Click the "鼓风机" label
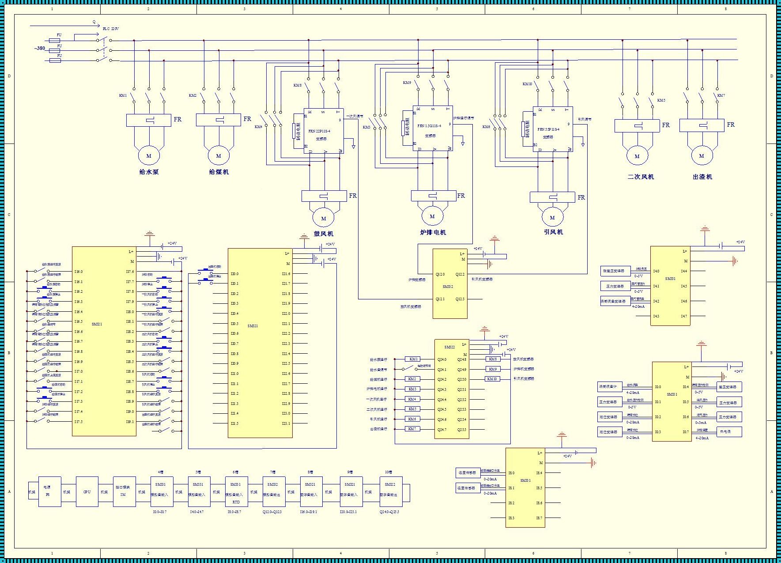The width and height of the screenshot is (781, 563). coord(324,234)
